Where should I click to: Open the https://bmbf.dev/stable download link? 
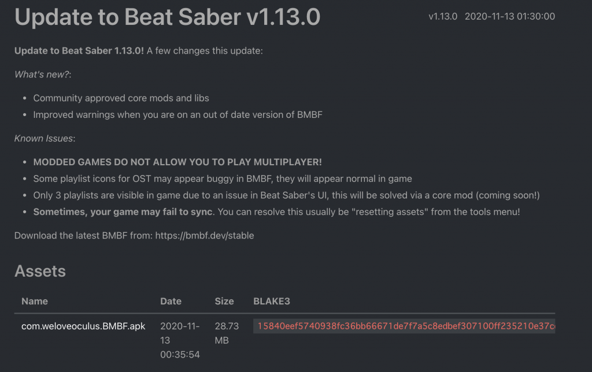click(205, 236)
